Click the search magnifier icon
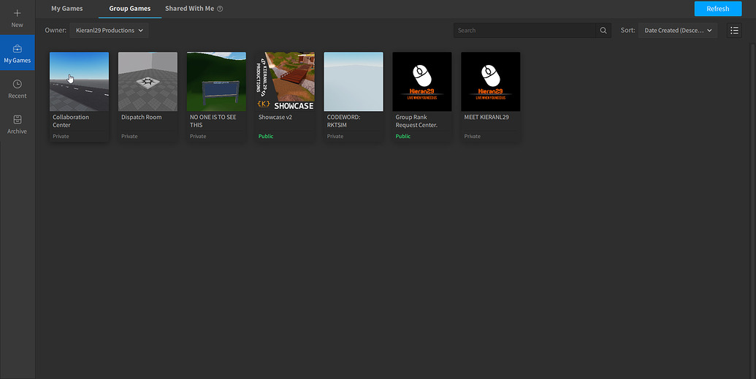This screenshot has width=756, height=379. point(603,31)
